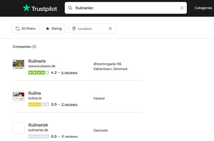This screenshot has width=214, height=141.
Task: Open the All filters panel
Action: pos(25,29)
